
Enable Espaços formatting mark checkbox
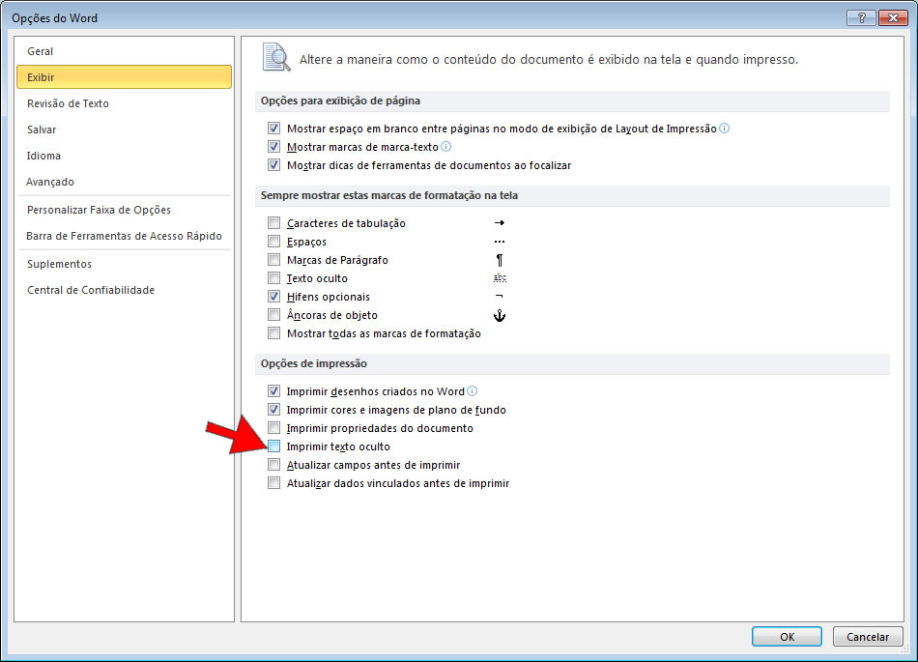tap(273, 242)
